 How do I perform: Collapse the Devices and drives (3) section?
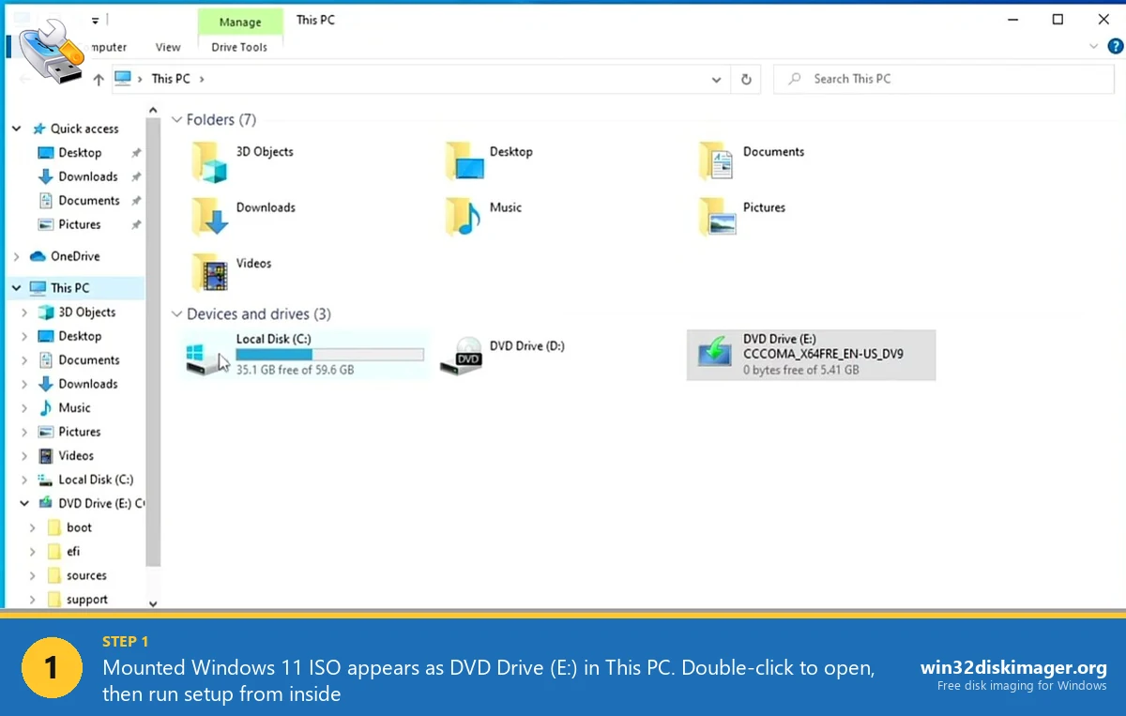pos(177,313)
